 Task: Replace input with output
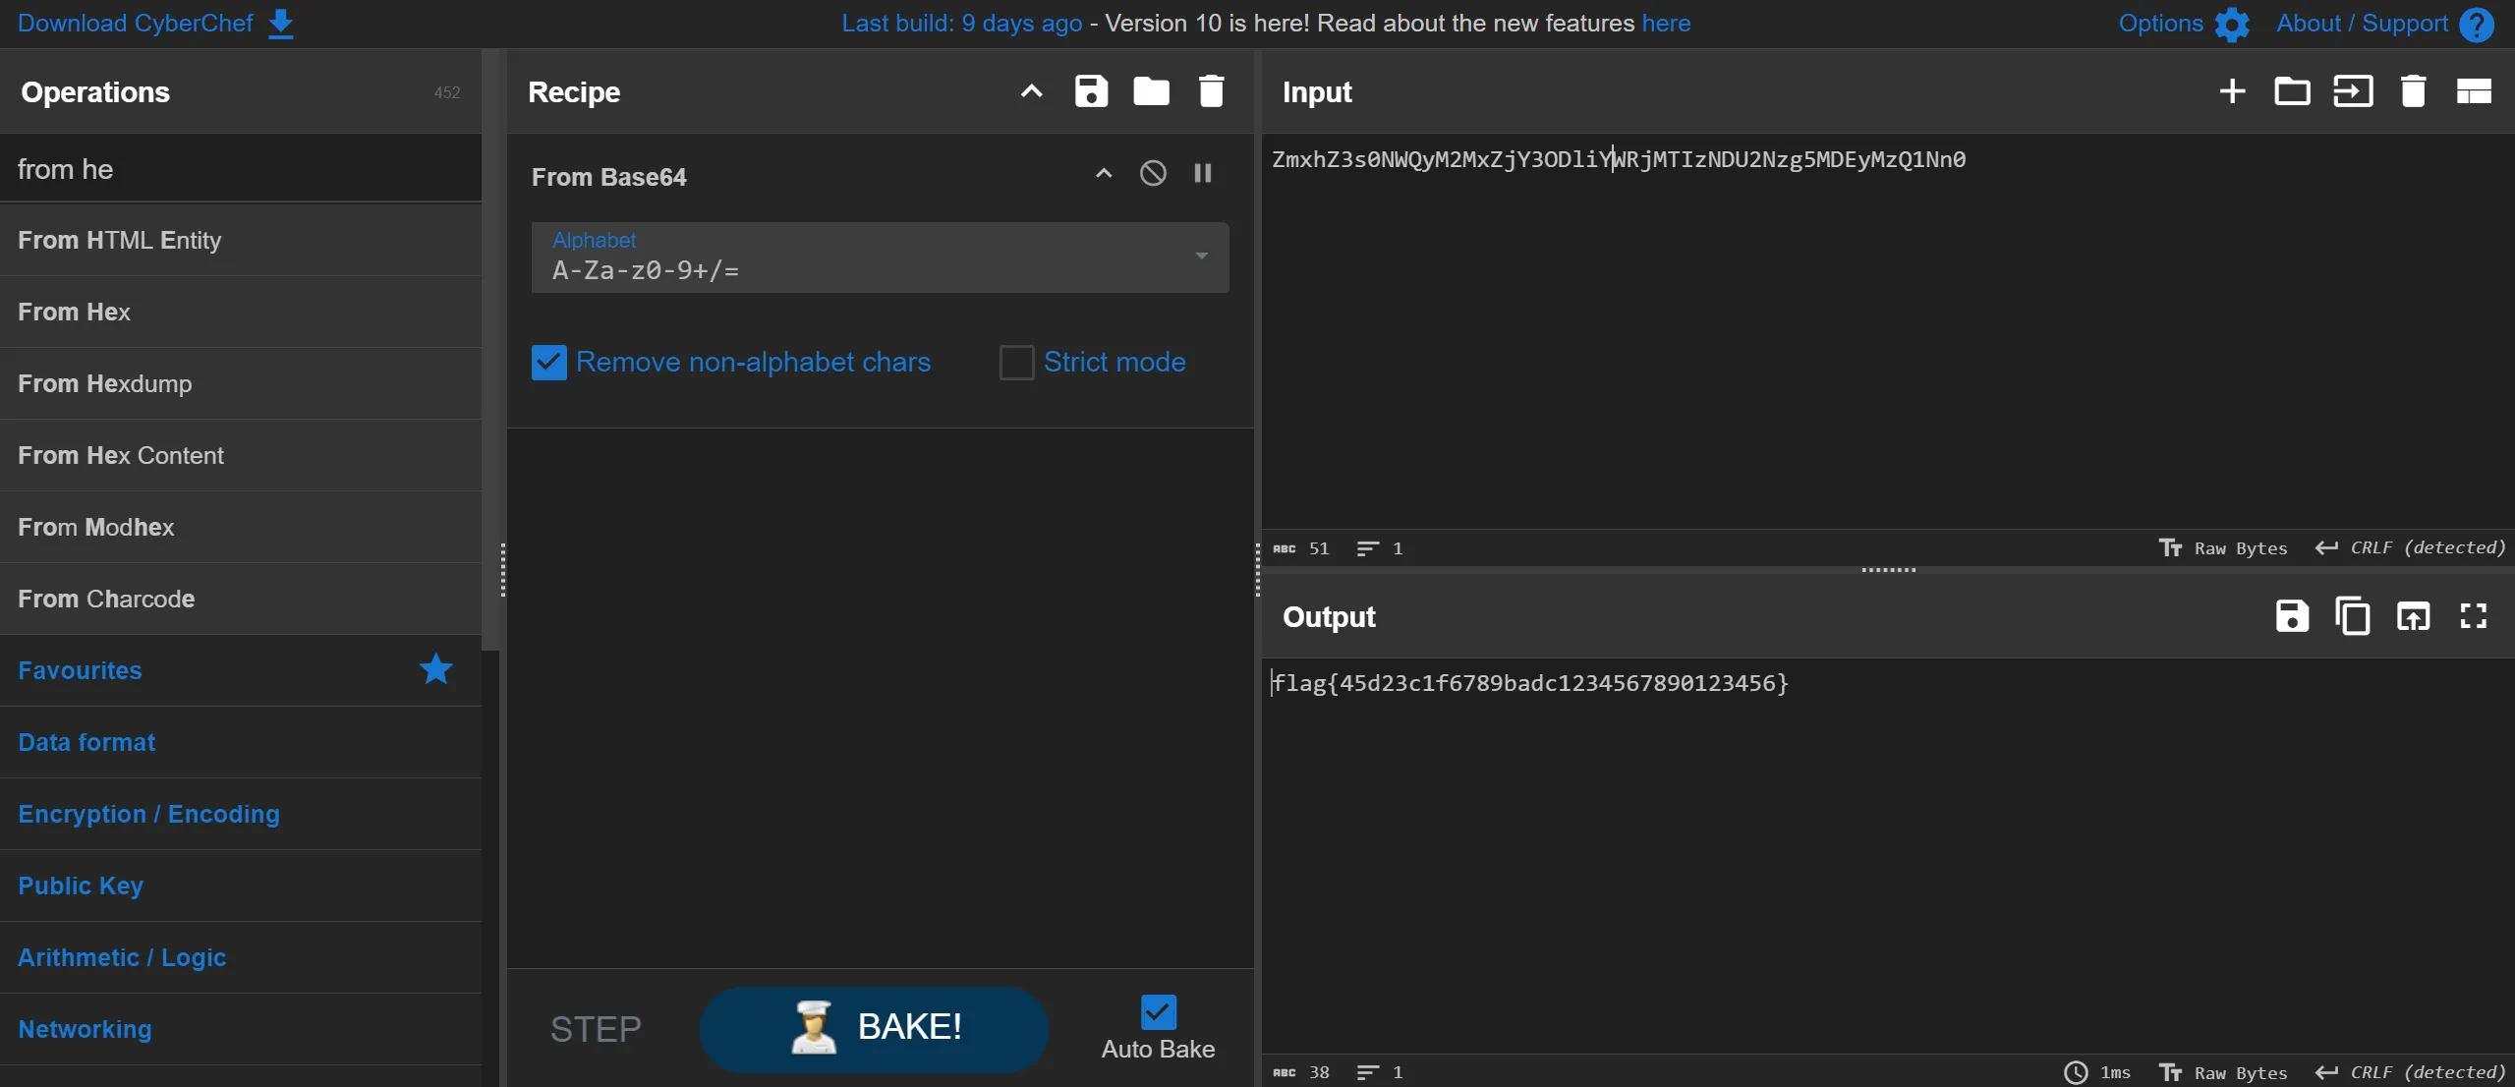pyautogui.click(x=2413, y=616)
